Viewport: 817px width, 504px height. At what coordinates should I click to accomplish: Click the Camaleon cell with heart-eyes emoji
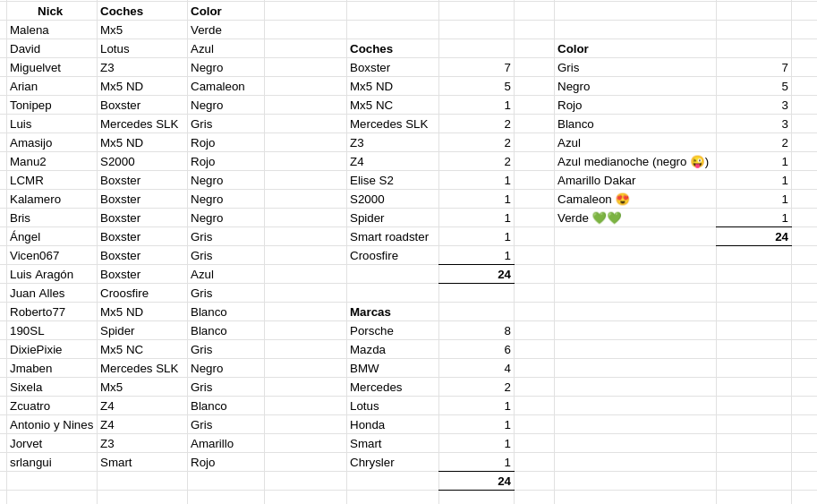[x=635, y=199]
